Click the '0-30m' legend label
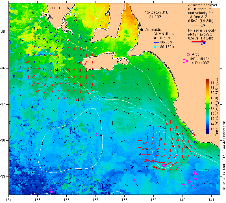This screenshot has width=226, height=203. [165, 38]
